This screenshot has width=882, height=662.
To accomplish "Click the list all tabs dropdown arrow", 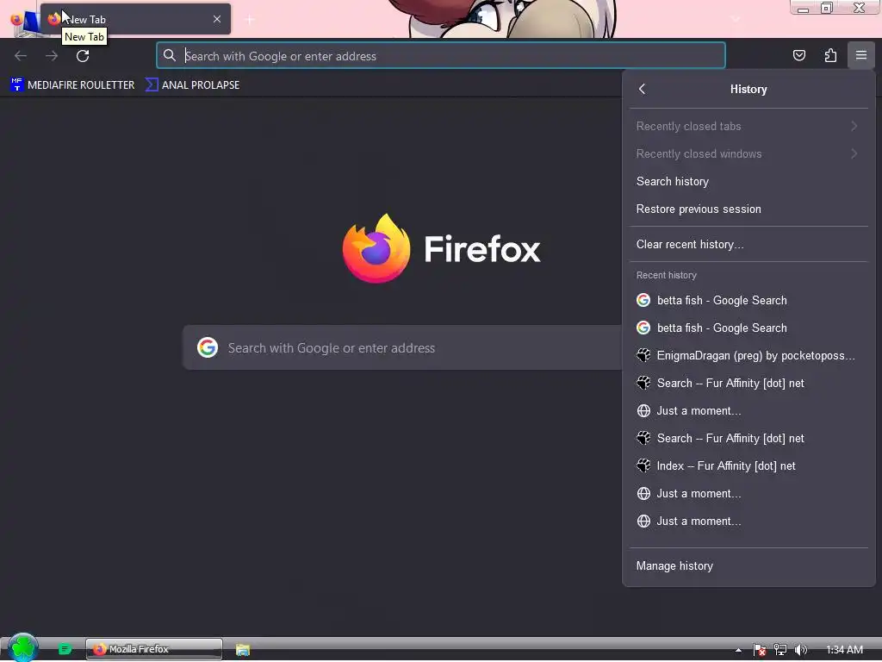I will tap(736, 19).
